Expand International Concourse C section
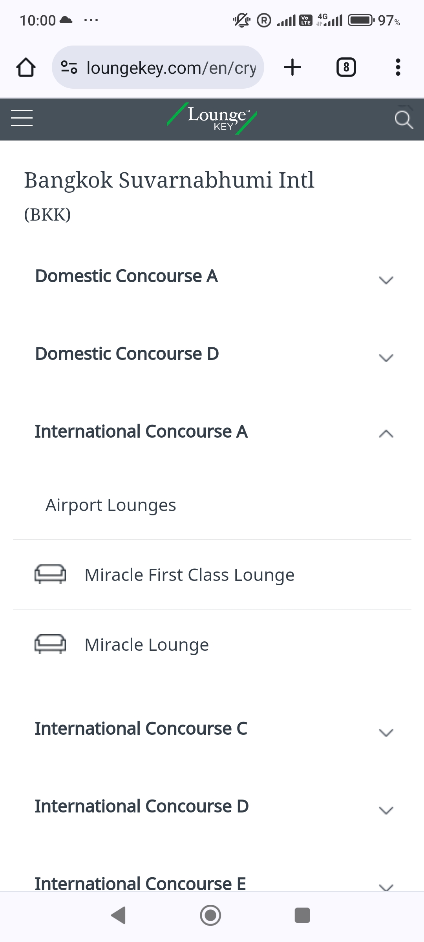 click(x=386, y=732)
